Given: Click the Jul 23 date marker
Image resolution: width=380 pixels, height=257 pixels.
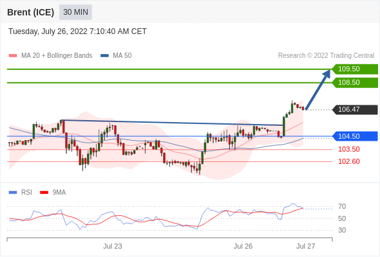Looking at the screenshot, I should (x=113, y=246).
